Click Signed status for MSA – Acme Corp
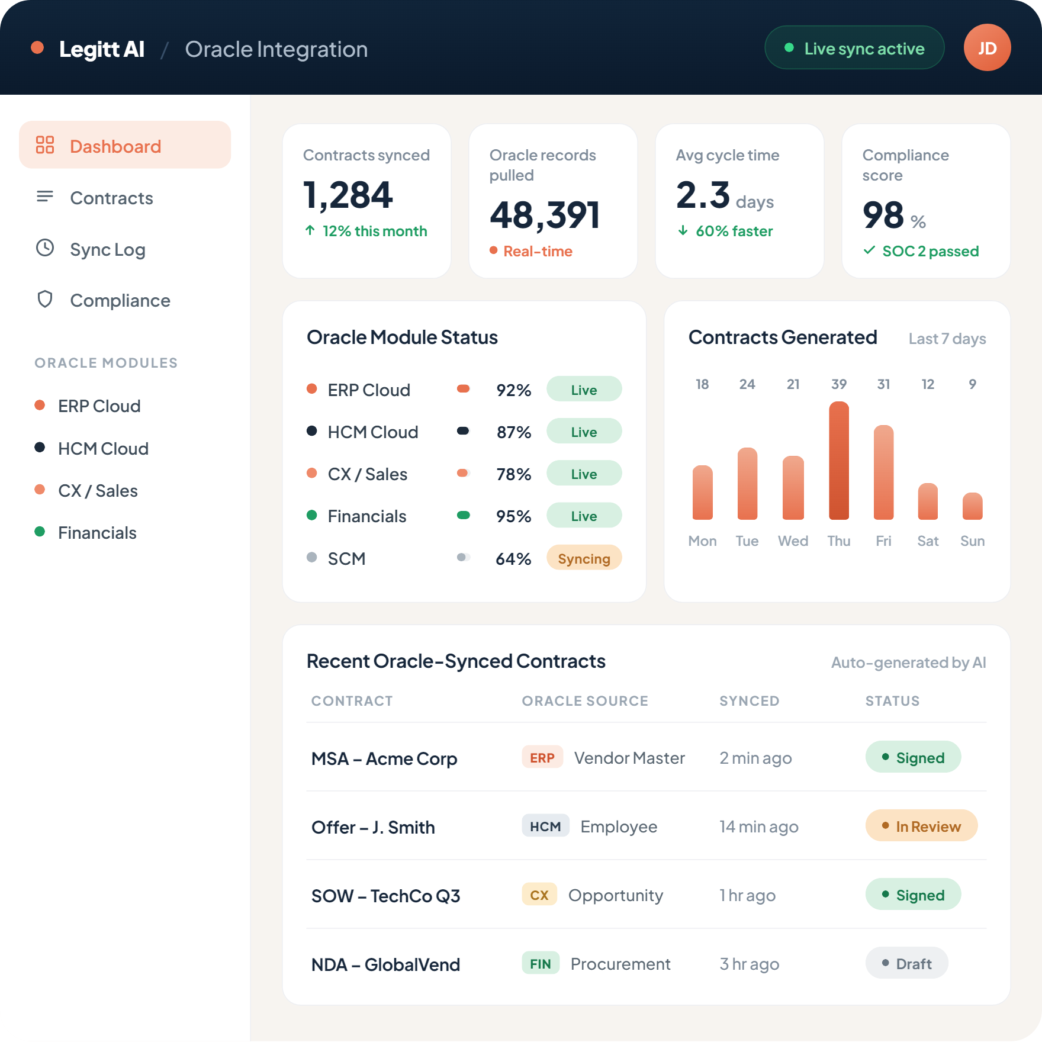The image size is (1042, 1042). 913,757
